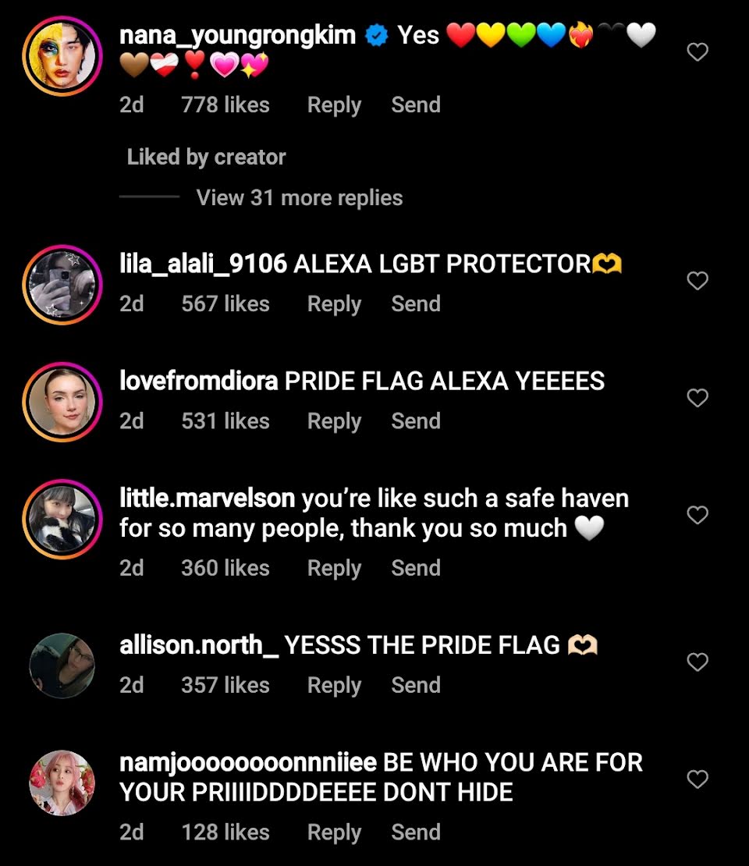Reply to nana_youngrongkim's comment

coord(334,105)
